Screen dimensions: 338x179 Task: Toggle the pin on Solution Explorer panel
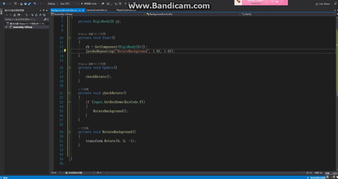tap(44, 10)
